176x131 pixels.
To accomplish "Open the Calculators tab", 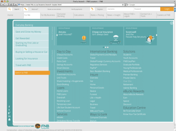I will click(x=79, y=15).
